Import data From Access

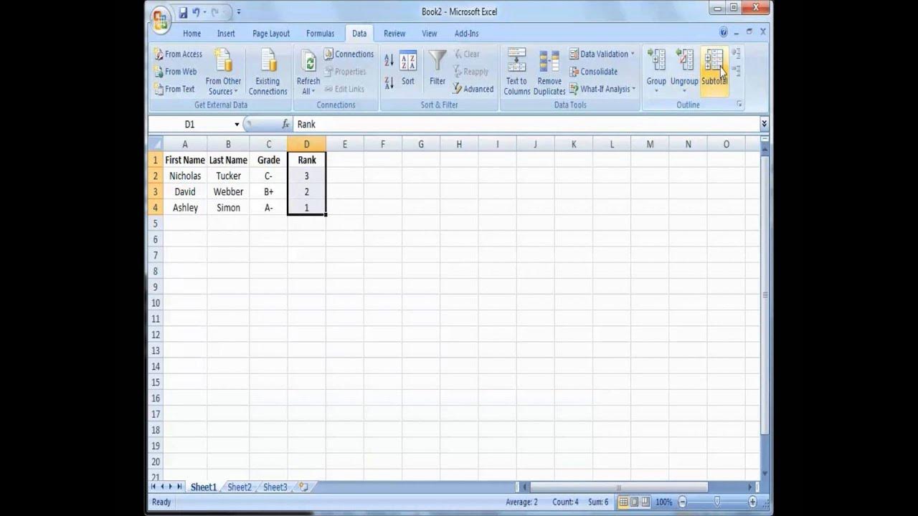point(178,54)
